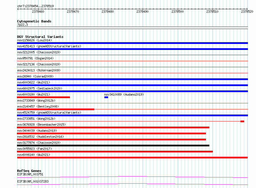Image resolution: width=256 pixels, height=188 pixels.
Task: Open the nsv3212005 (Chaisson2019) variant label
Action: pyautogui.click(x=39, y=52)
